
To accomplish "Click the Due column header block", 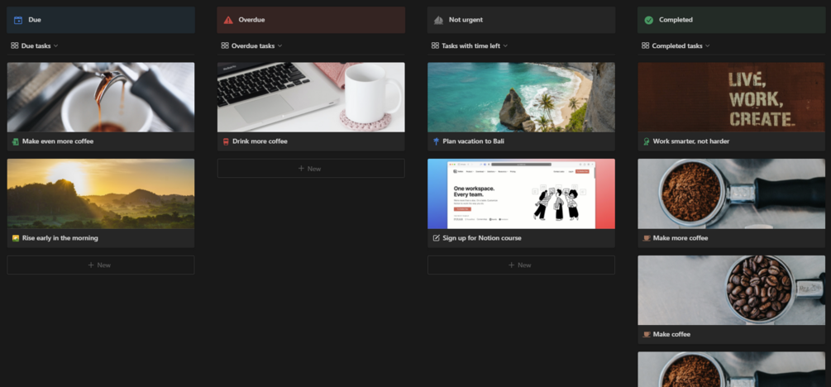I will (101, 20).
